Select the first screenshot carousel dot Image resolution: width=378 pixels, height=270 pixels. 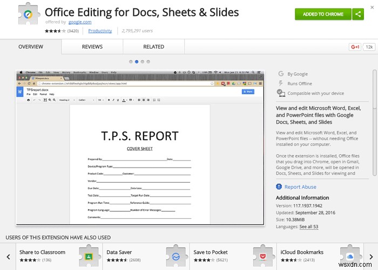coord(131,61)
